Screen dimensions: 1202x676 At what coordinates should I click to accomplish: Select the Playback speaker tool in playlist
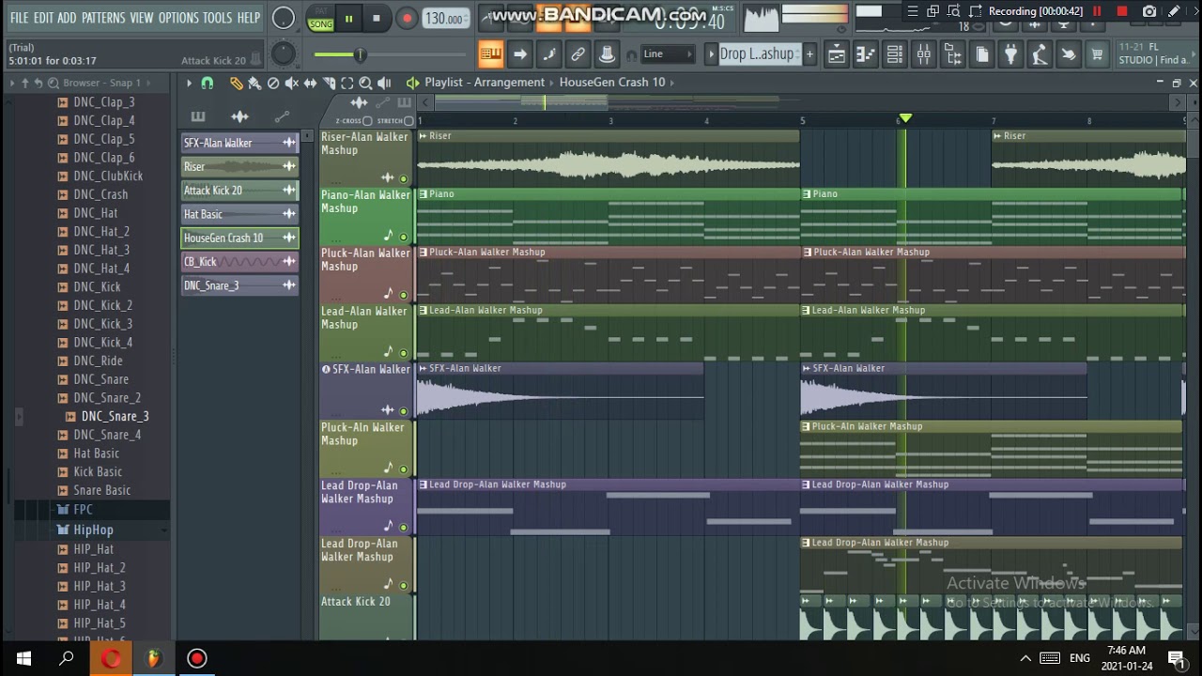coord(384,83)
